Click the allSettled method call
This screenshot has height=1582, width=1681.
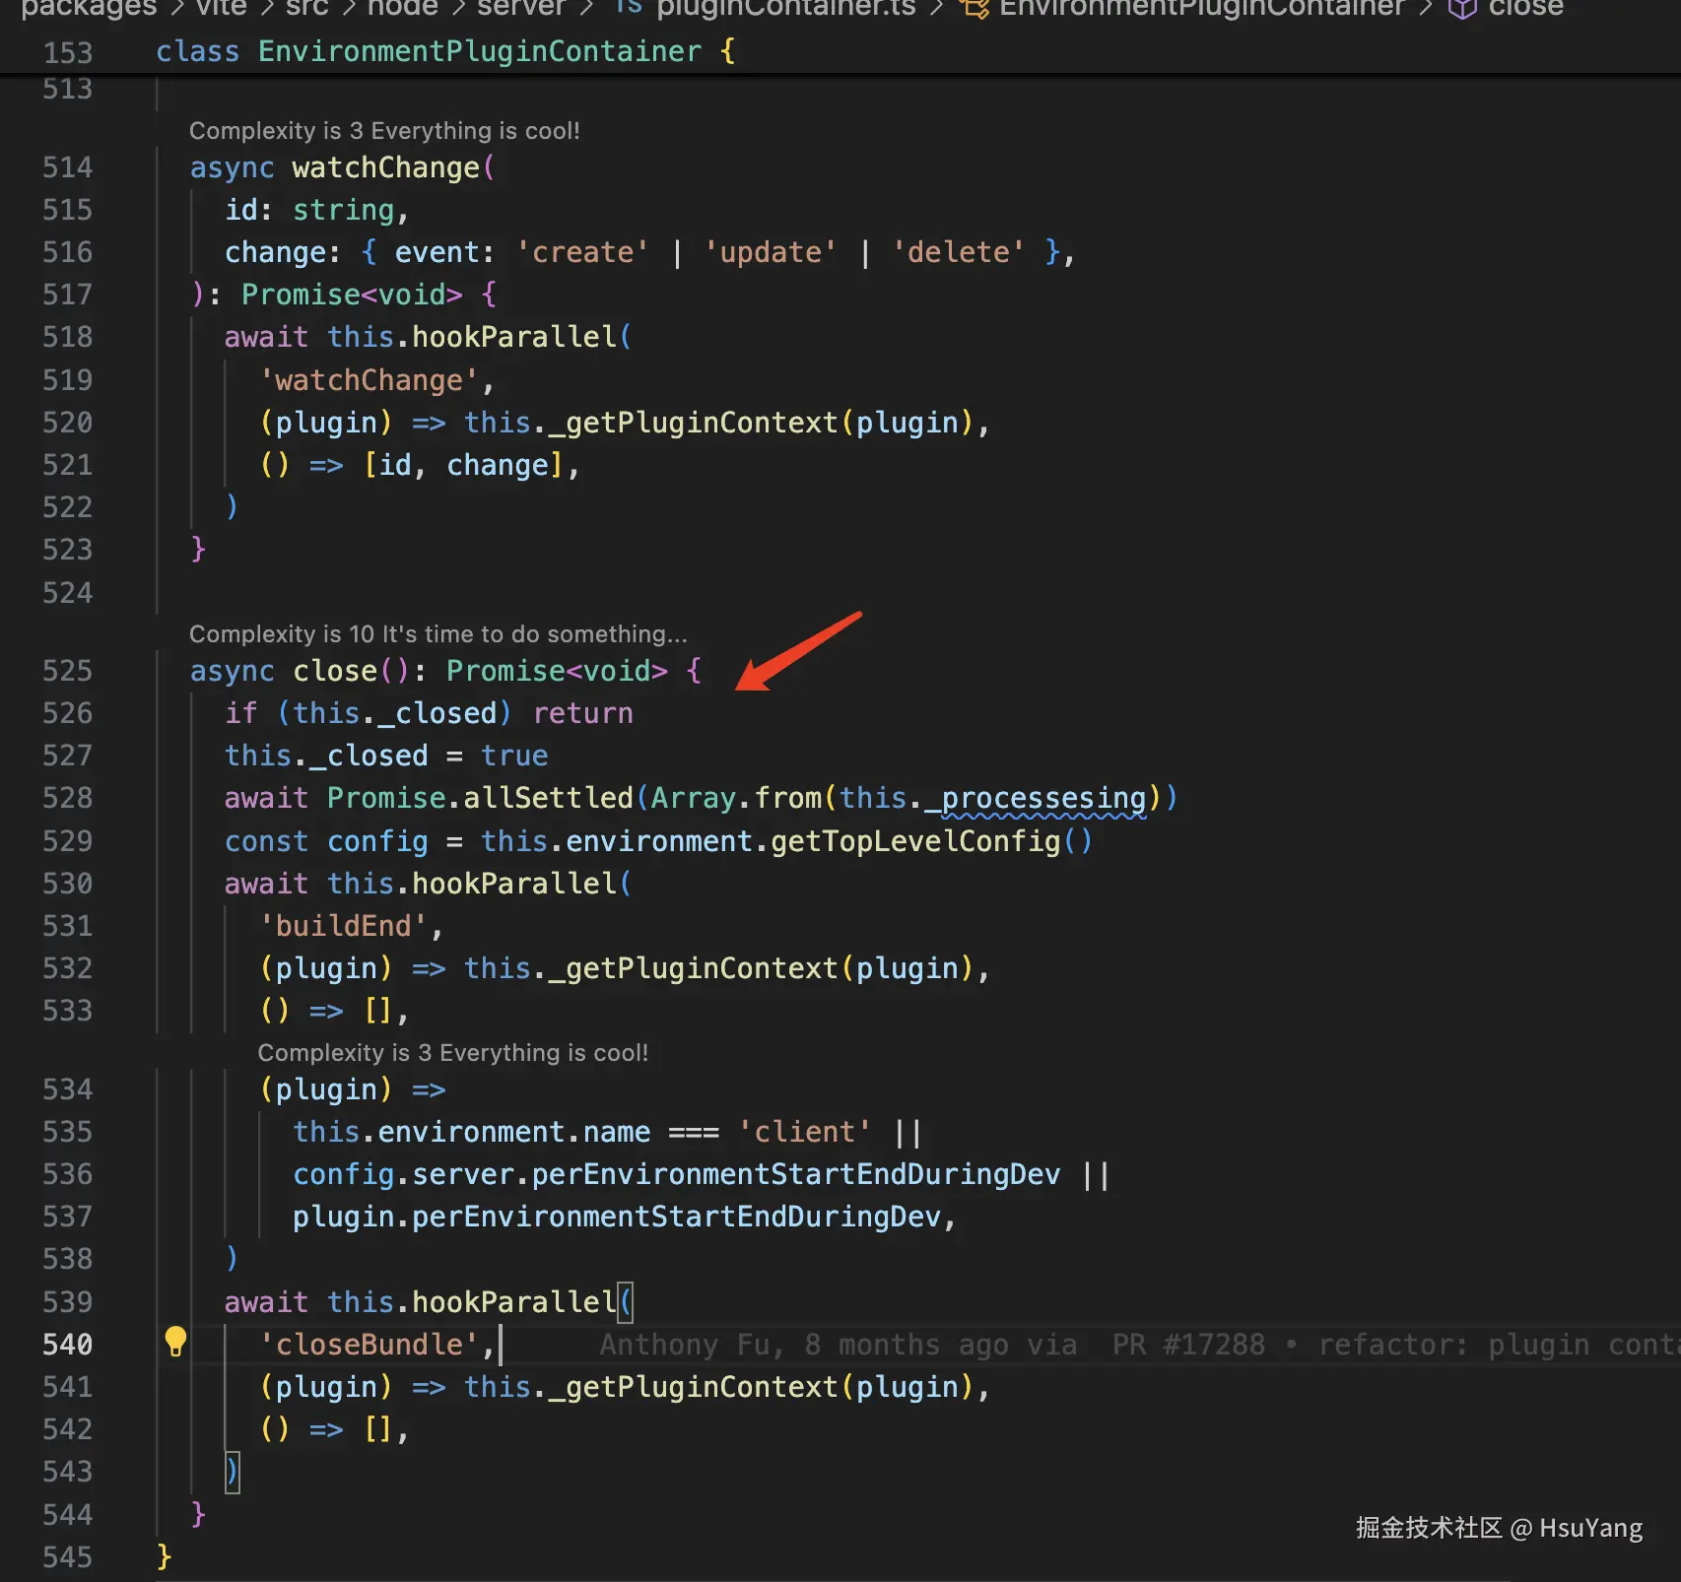(x=548, y=798)
